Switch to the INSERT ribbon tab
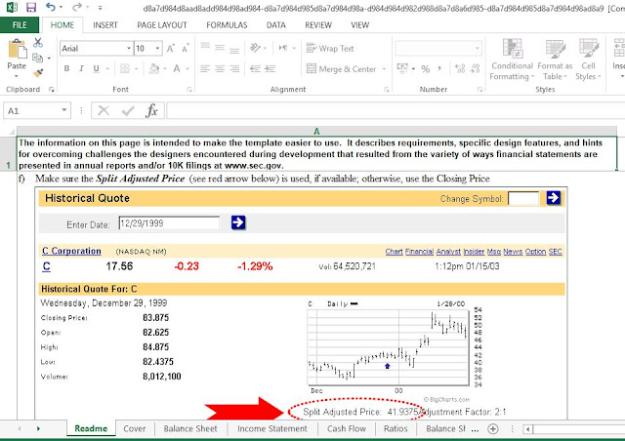 pos(105,25)
